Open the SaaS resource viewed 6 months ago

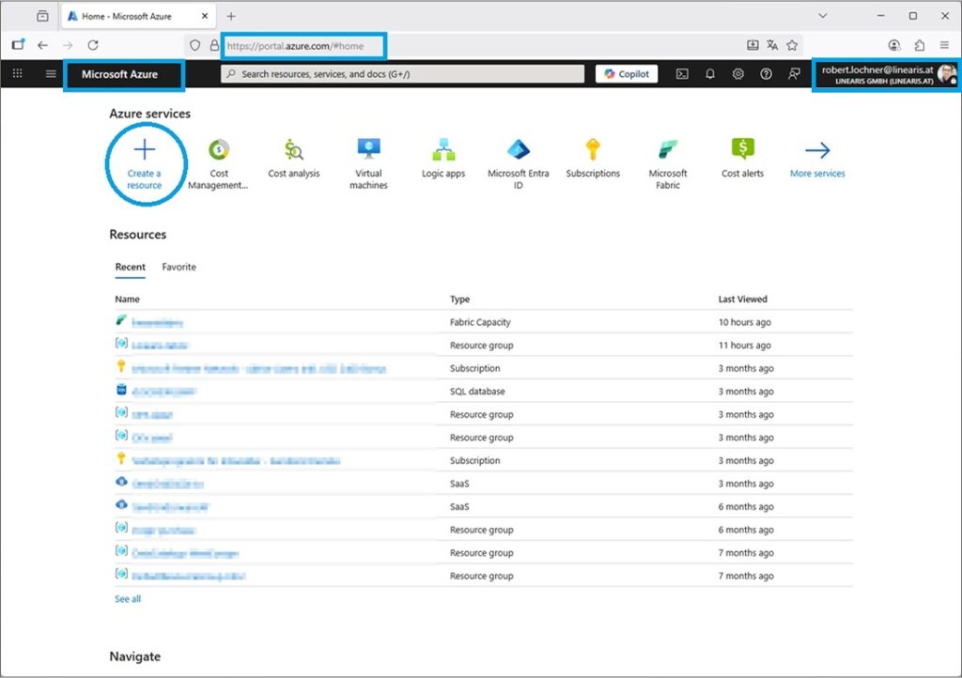coord(170,507)
